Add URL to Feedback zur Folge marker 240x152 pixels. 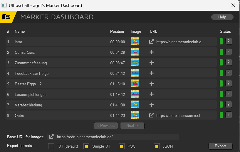tap(152, 73)
